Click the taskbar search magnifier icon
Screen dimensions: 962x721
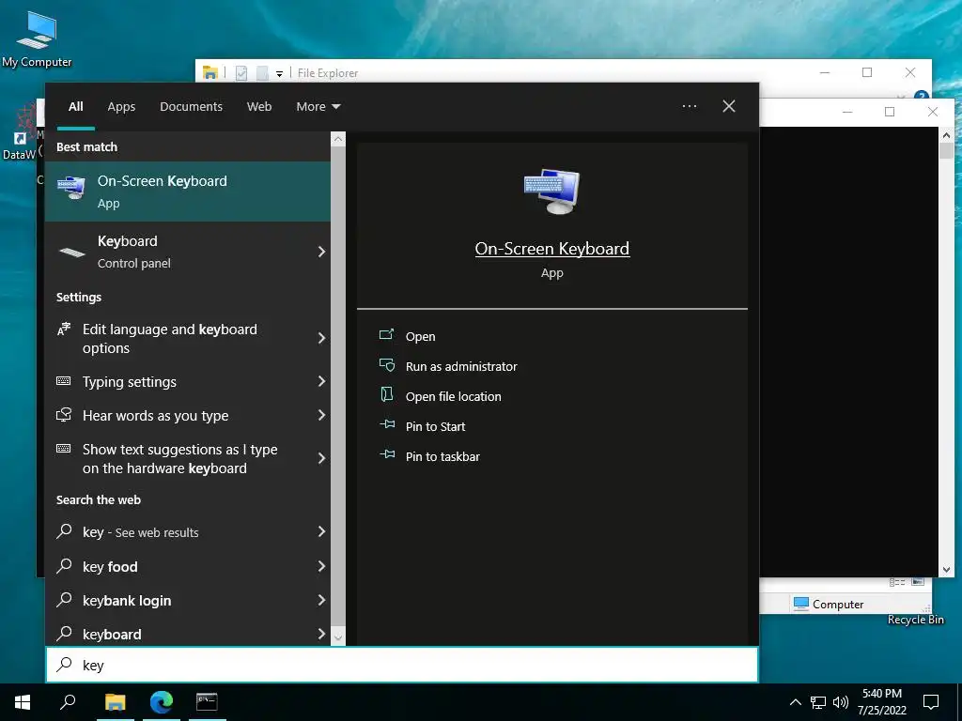(x=68, y=702)
